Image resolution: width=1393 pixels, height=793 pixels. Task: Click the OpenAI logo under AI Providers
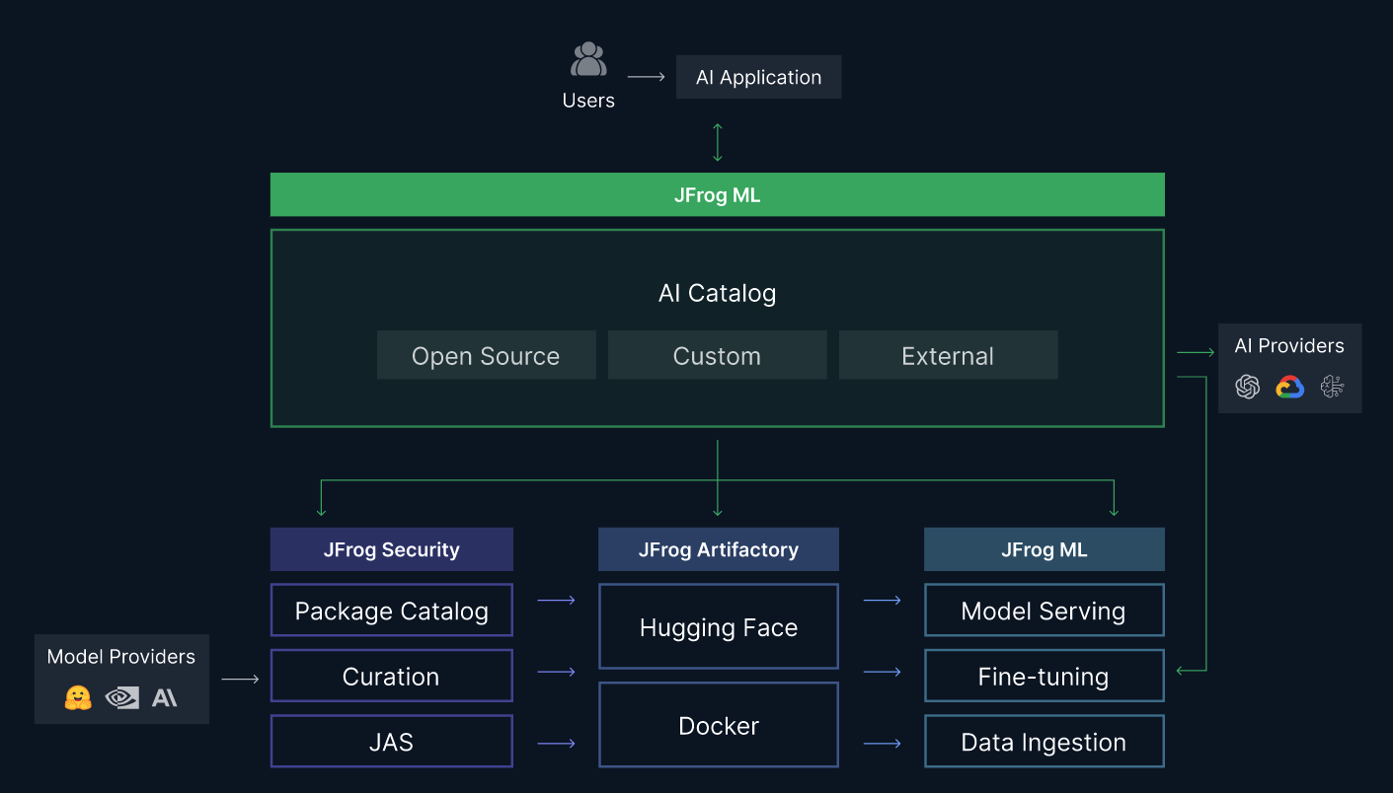[1248, 388]
